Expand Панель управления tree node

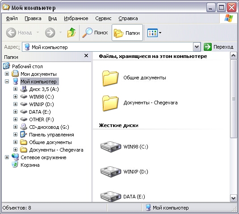tap(15, 135)
